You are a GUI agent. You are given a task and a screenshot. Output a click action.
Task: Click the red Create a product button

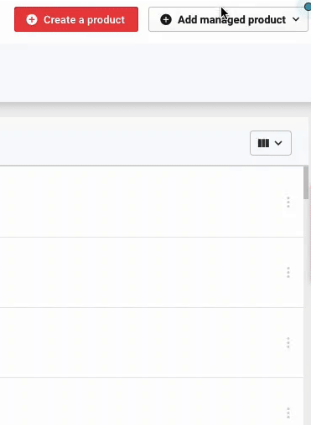pos(76,19)
